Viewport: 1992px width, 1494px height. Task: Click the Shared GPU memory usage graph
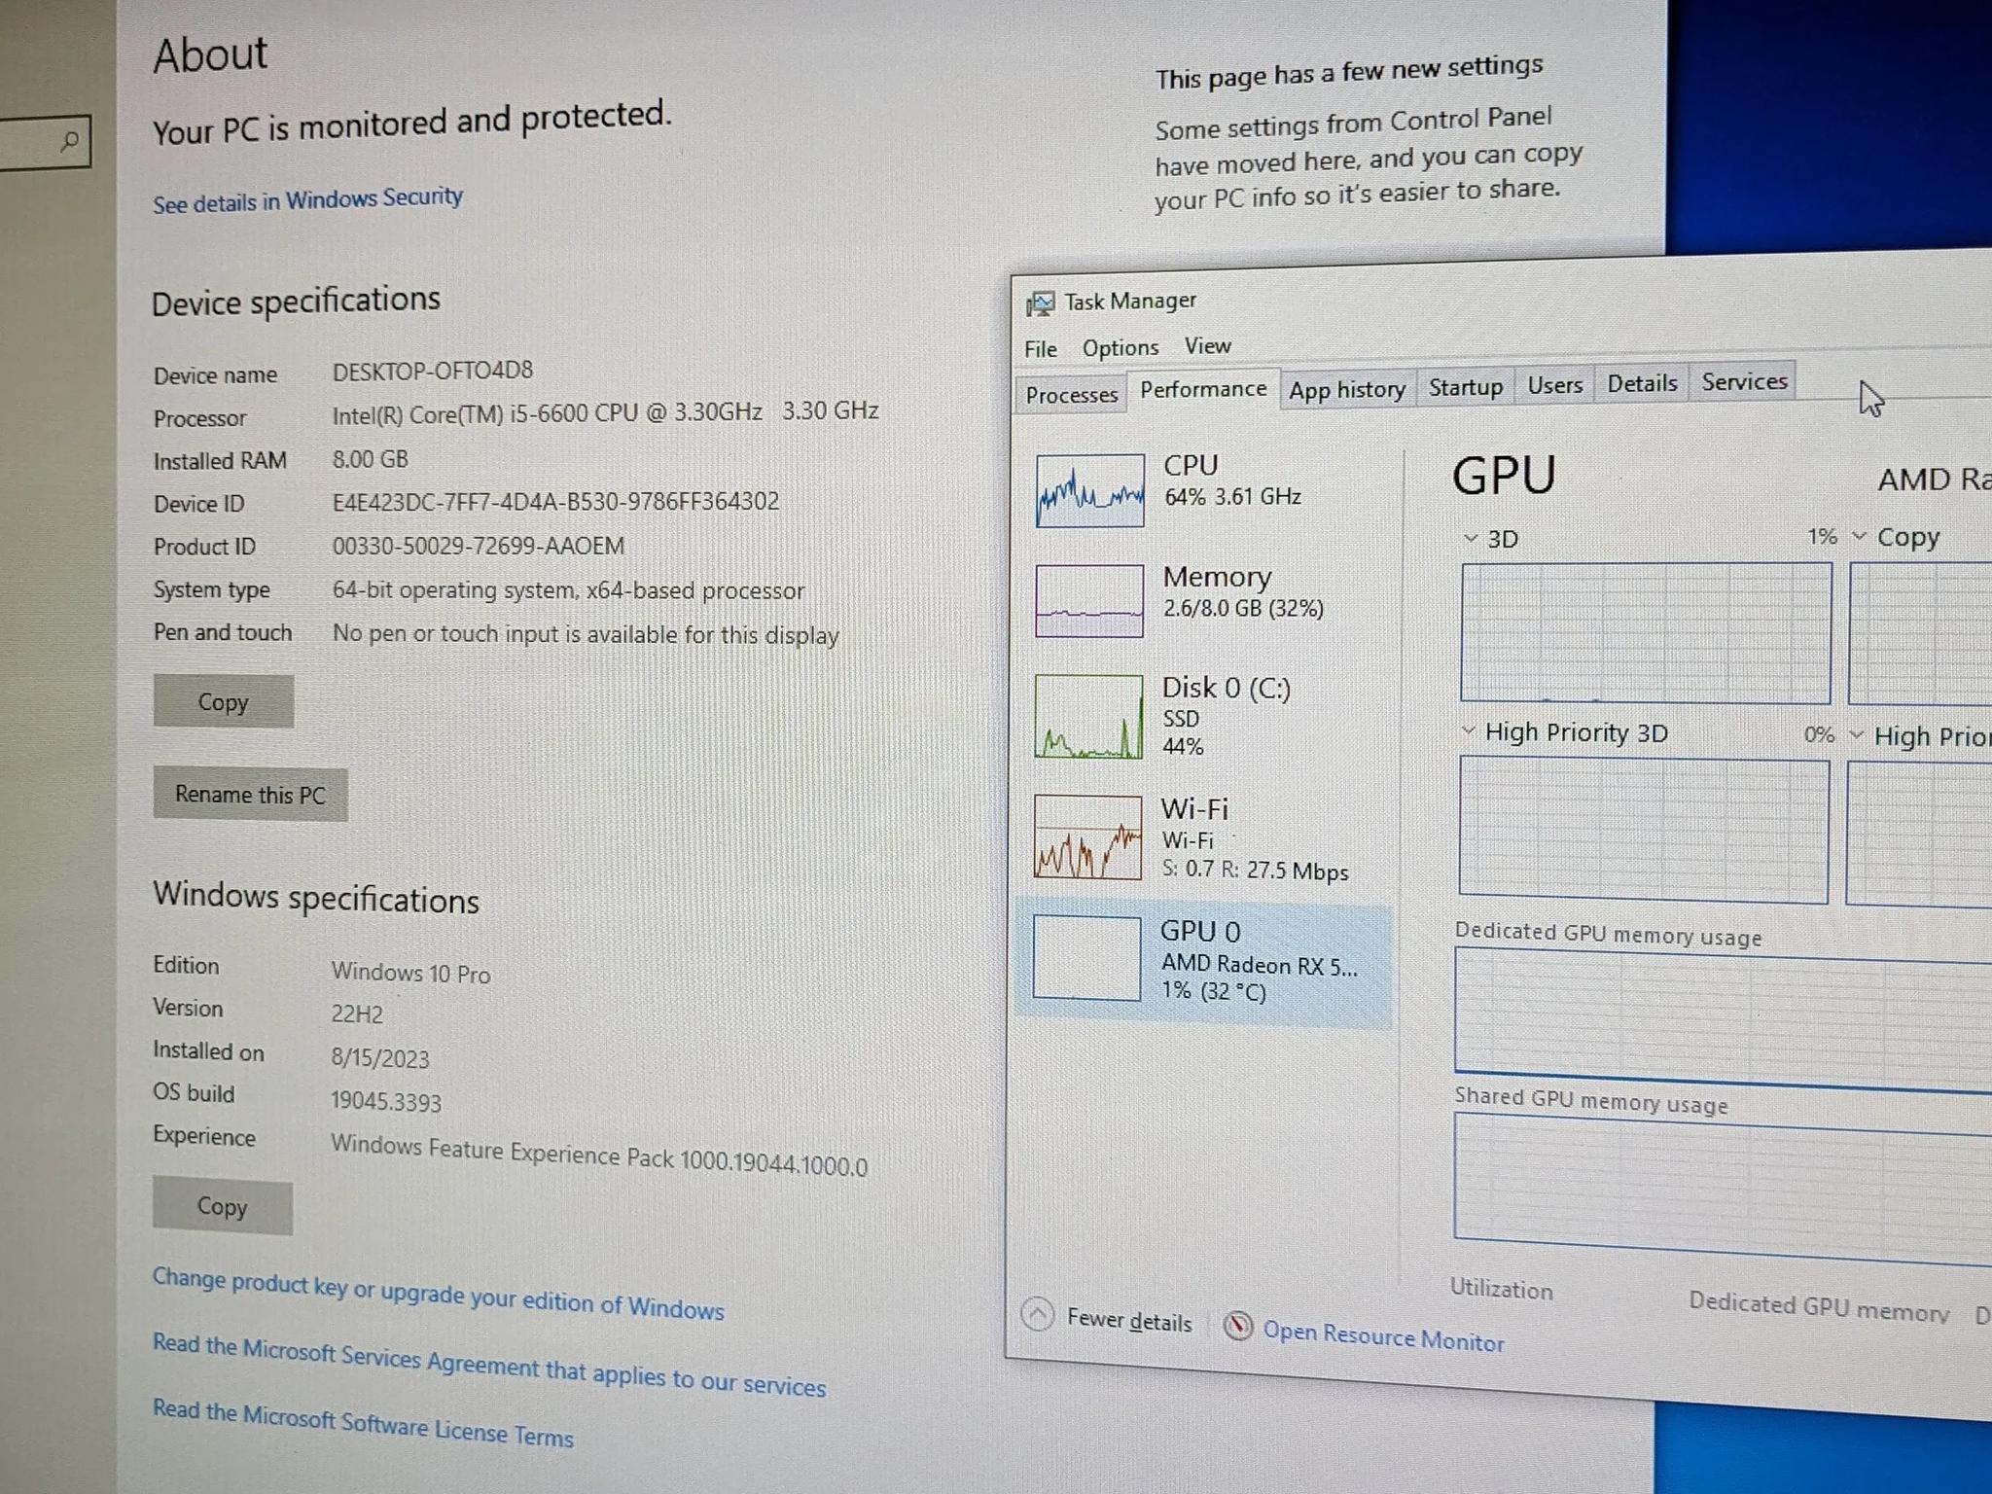pos(1723,1190)
